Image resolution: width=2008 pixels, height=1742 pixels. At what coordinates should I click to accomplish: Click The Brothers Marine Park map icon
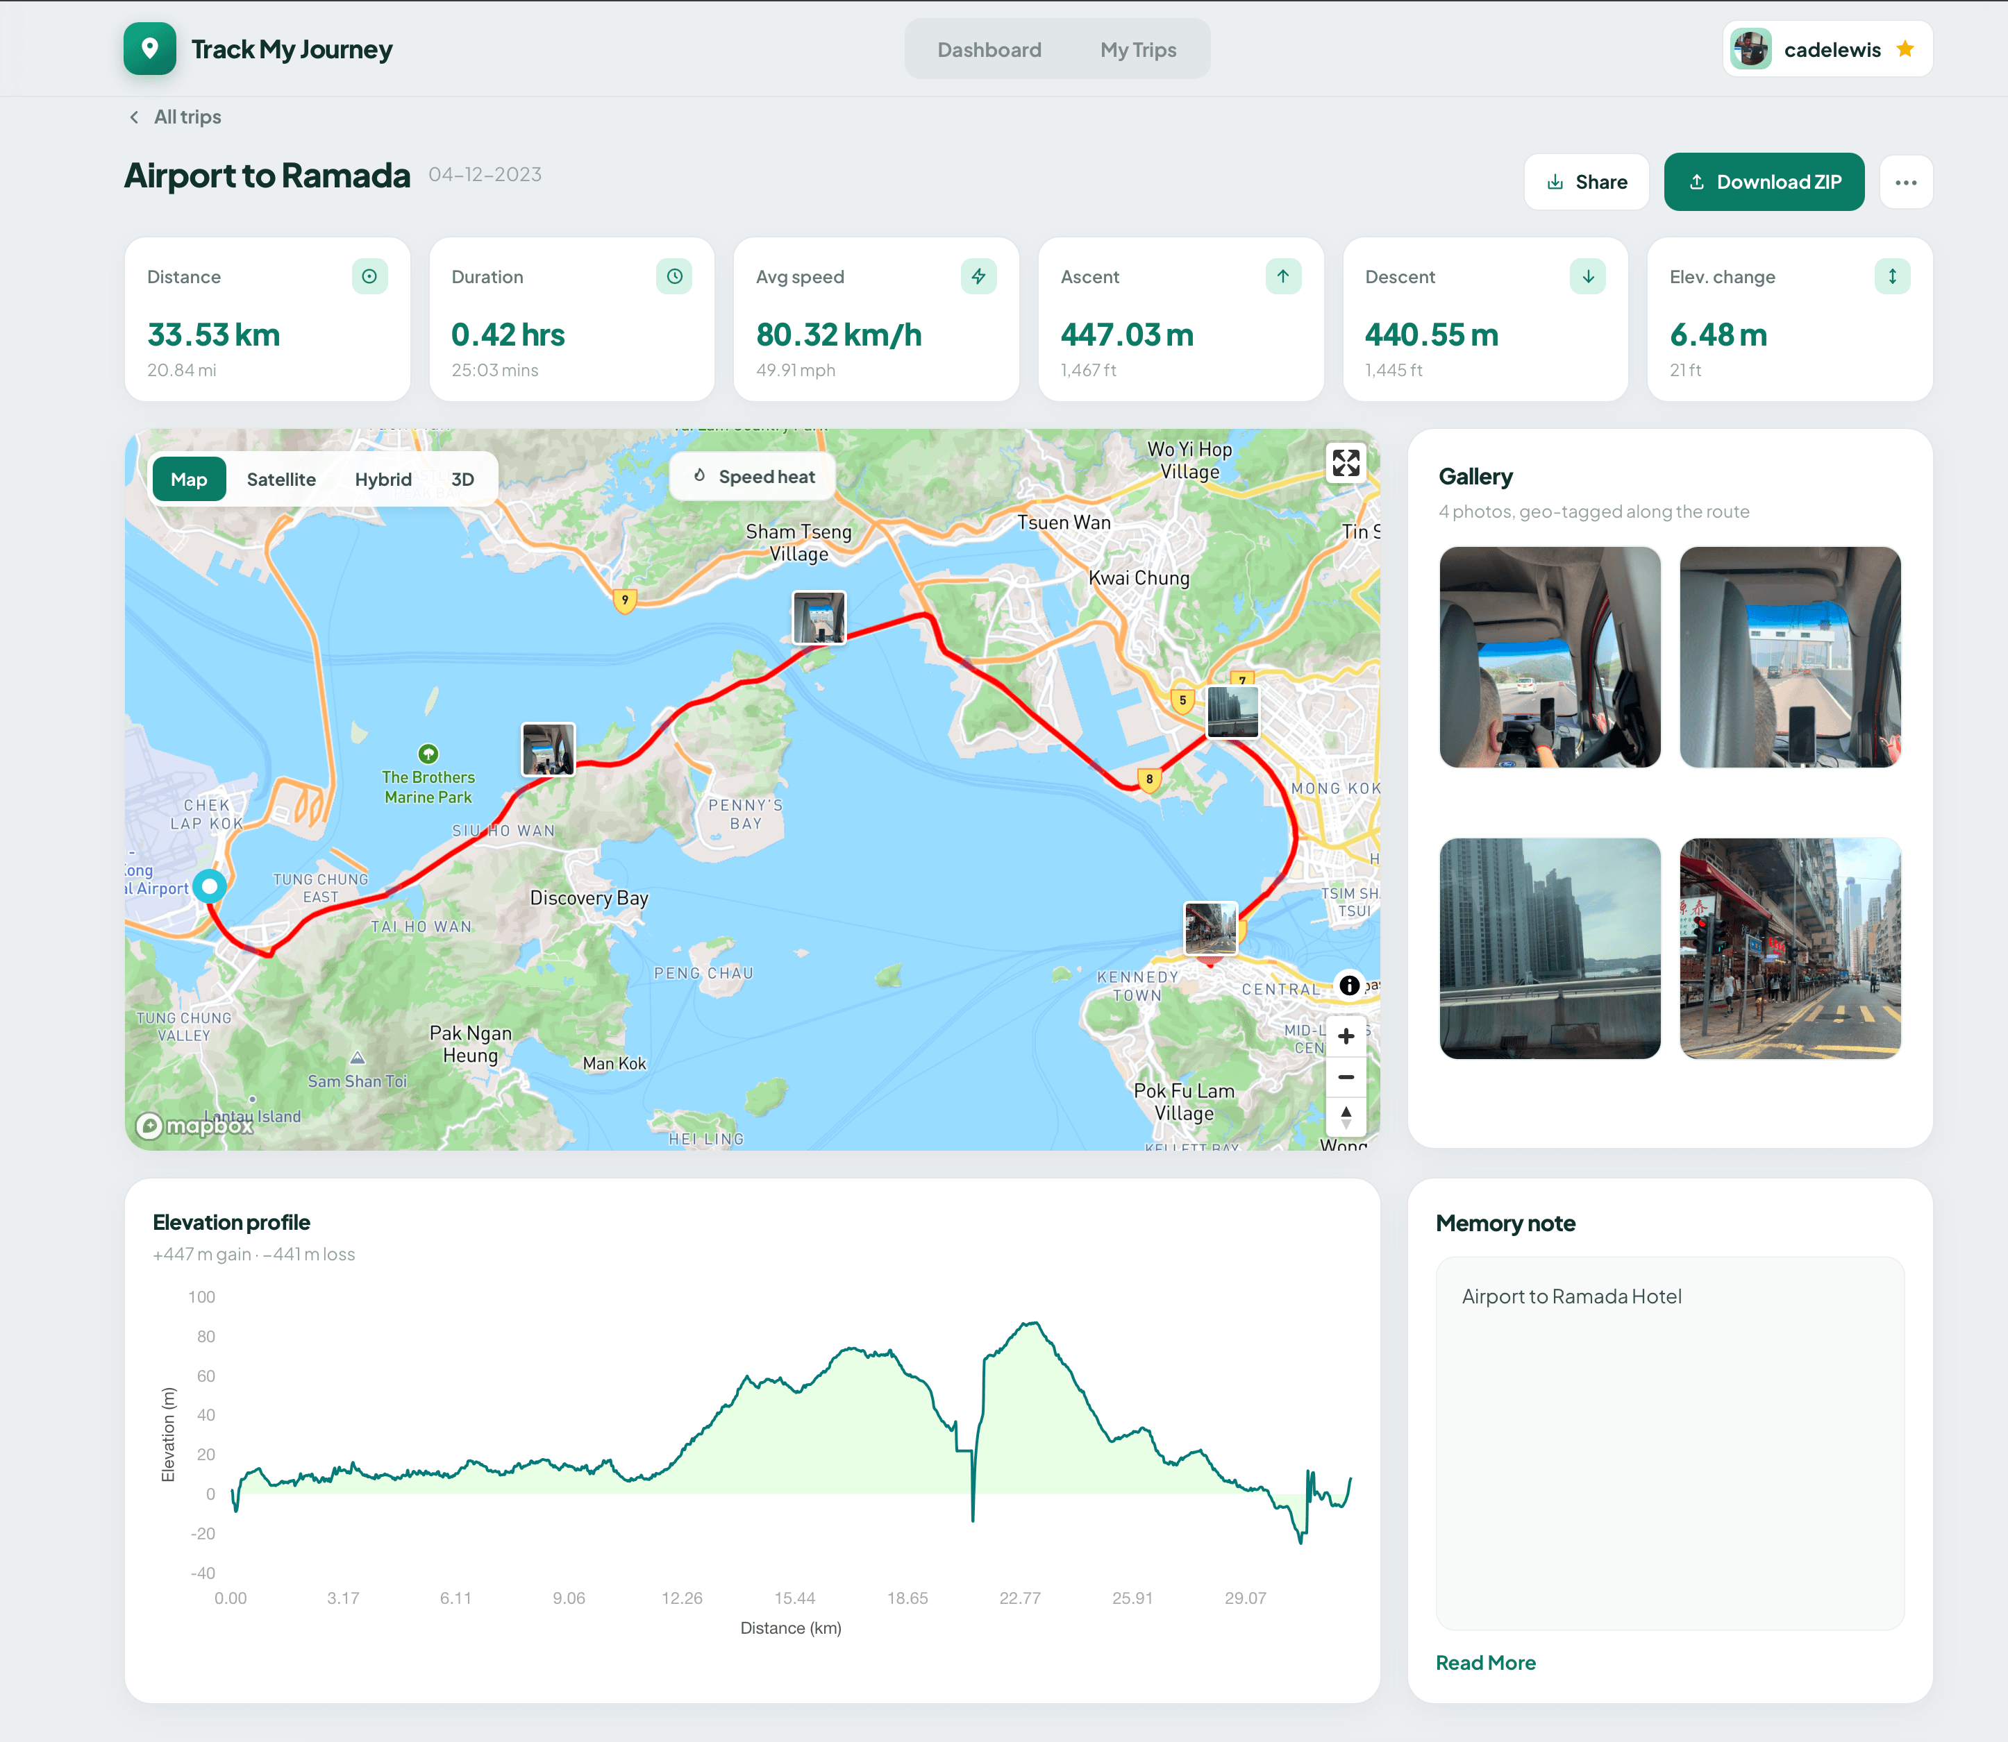pos(428,754)
